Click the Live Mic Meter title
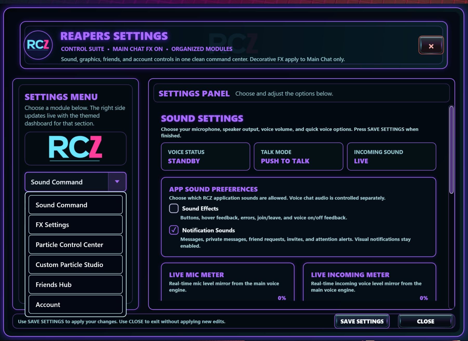Screen dimensions: 468x341 pos(196,275)
